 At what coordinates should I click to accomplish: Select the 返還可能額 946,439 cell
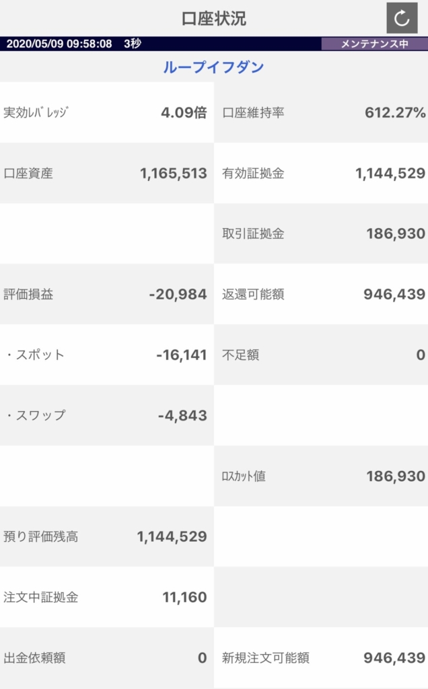[x=321, y=294]
